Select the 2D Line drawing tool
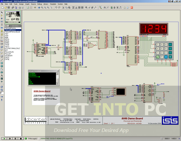Screen dimensions: 181x141 click(2, 60)
